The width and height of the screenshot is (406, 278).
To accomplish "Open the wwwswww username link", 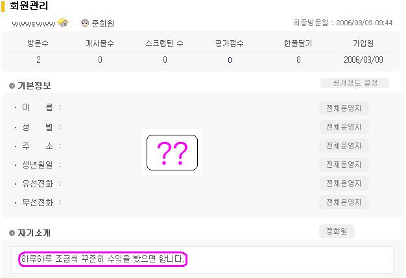I will point(34,24).
